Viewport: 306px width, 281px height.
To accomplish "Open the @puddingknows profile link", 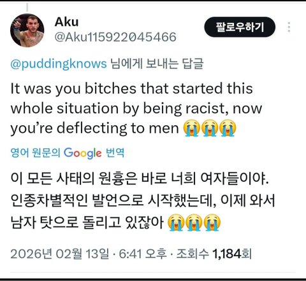I will [59, 64].
